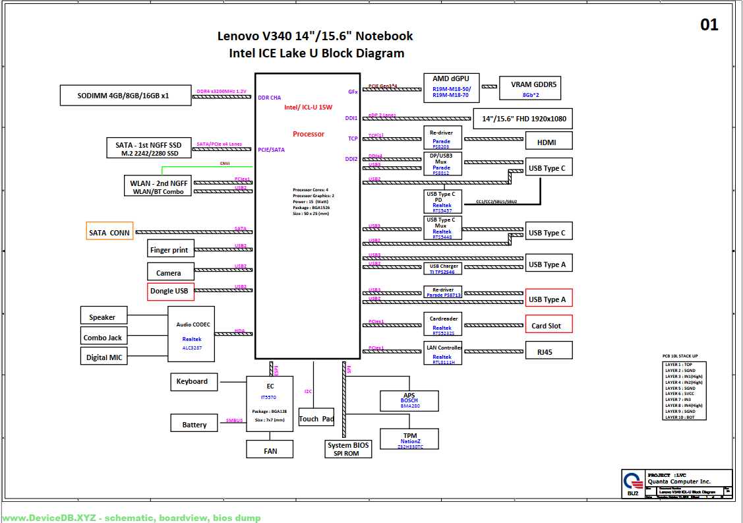Select the red "Dongle USB" block
The height and width of the screenshot is (523, 743).
coord(171,292)
